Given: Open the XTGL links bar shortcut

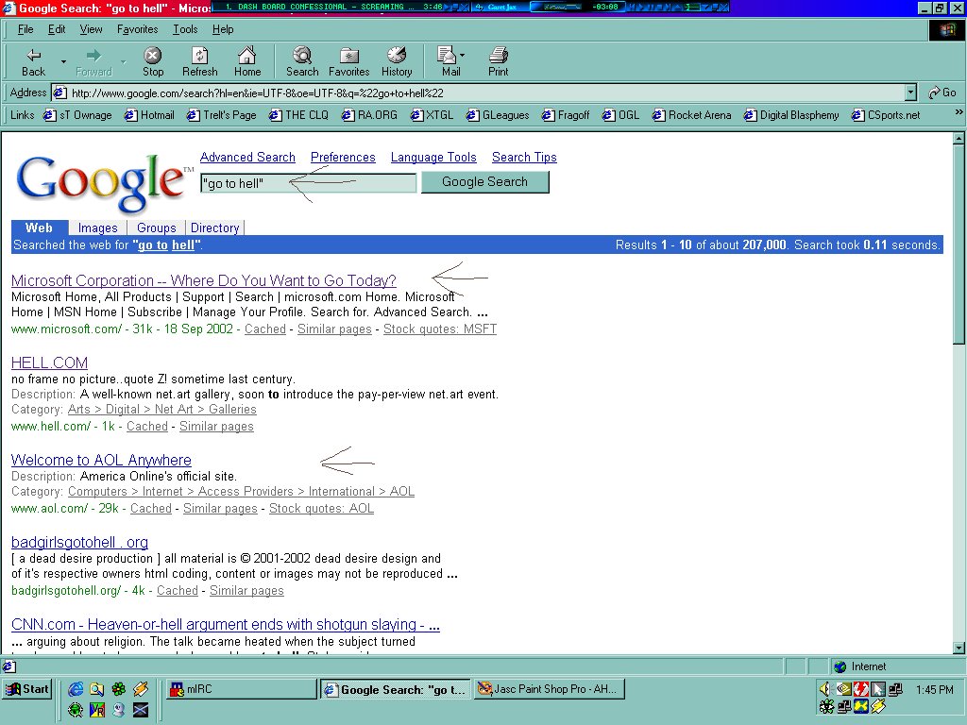Looking at the screenshot, I should (432, 114).
